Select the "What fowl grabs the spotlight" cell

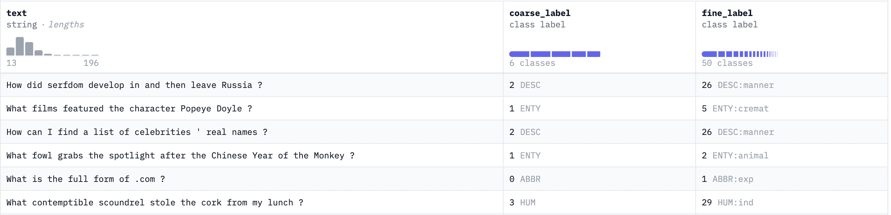click(x=180, y=156)
